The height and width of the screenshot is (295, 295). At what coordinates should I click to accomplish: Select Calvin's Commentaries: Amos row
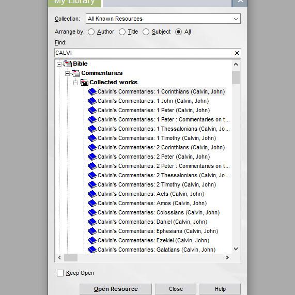coord(152,203)
